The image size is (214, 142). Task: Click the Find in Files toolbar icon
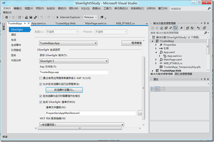point(102,17)
